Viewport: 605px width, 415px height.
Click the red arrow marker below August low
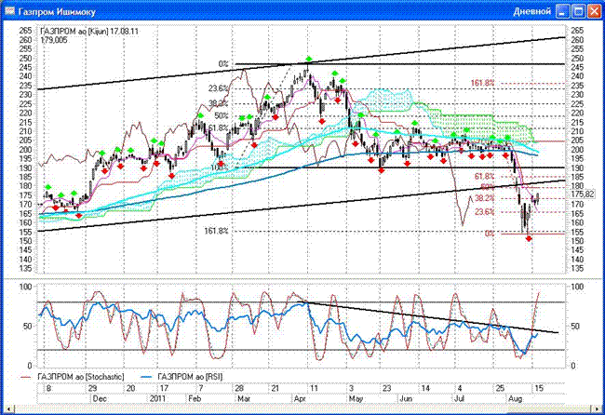[x=529, y=239]
